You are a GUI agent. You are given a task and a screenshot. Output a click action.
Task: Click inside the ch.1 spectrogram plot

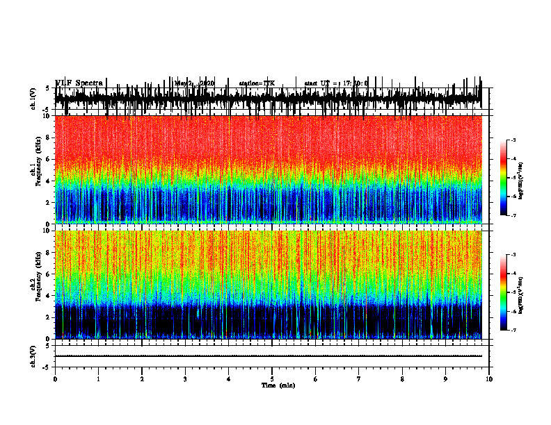pyautogui.click(x=269, y=169)
